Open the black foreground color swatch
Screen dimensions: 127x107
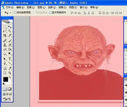6,79
